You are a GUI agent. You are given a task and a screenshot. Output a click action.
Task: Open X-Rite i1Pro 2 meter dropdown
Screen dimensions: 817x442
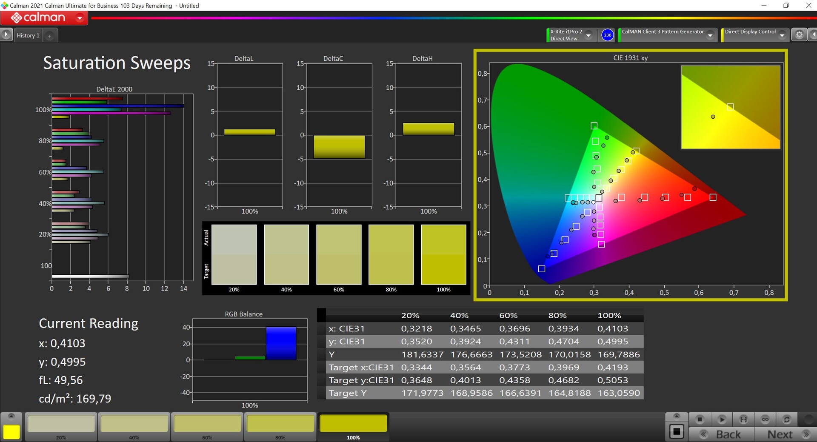tap(588, 35)
